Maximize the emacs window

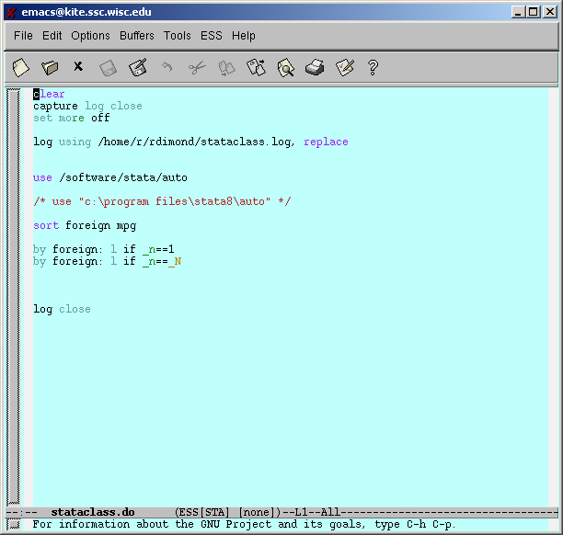pos(534,12)
